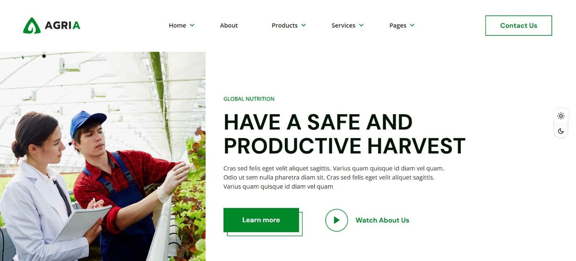
Task: Switch to light mode with sun icon
Action: point(561,116)
